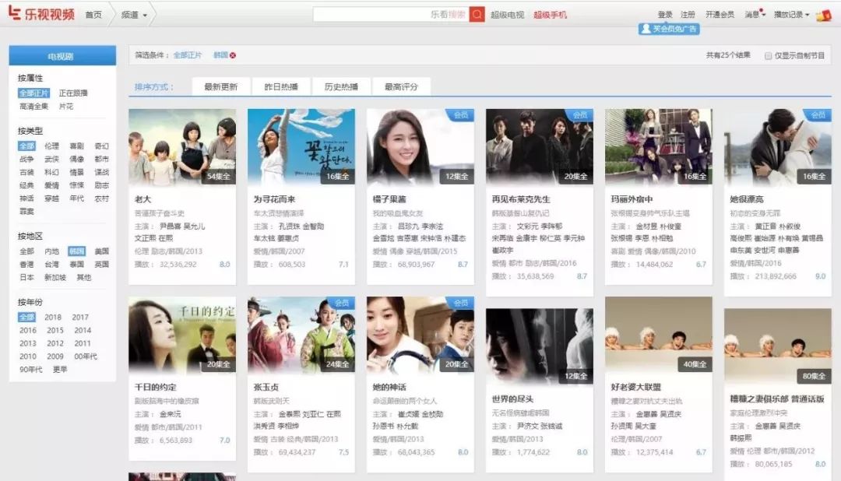Open the 为寻花而来 drama thumbnail
The width and height of the screenshot is (841, 481).
(x=301, y=147)
